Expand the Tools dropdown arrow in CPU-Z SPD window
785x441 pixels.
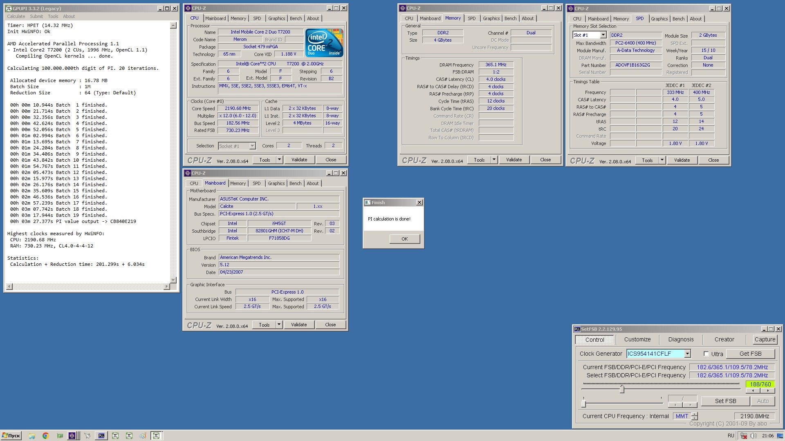pos(662,160)
